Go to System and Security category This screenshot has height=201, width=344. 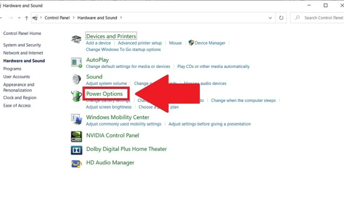22,45
